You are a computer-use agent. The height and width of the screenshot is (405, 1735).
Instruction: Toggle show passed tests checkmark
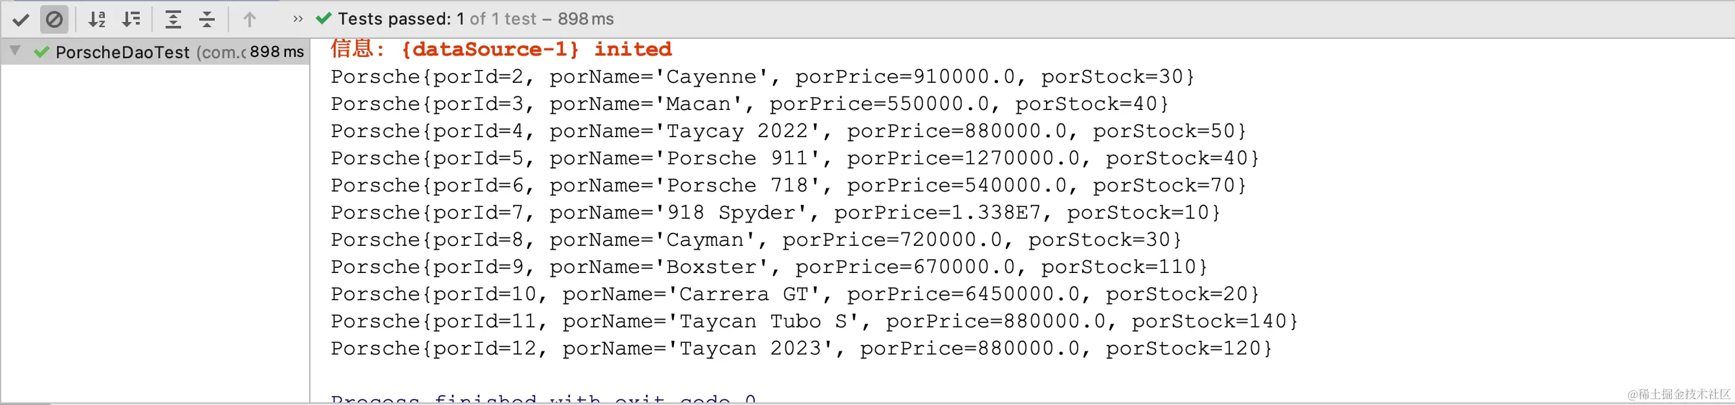point(21,19)
